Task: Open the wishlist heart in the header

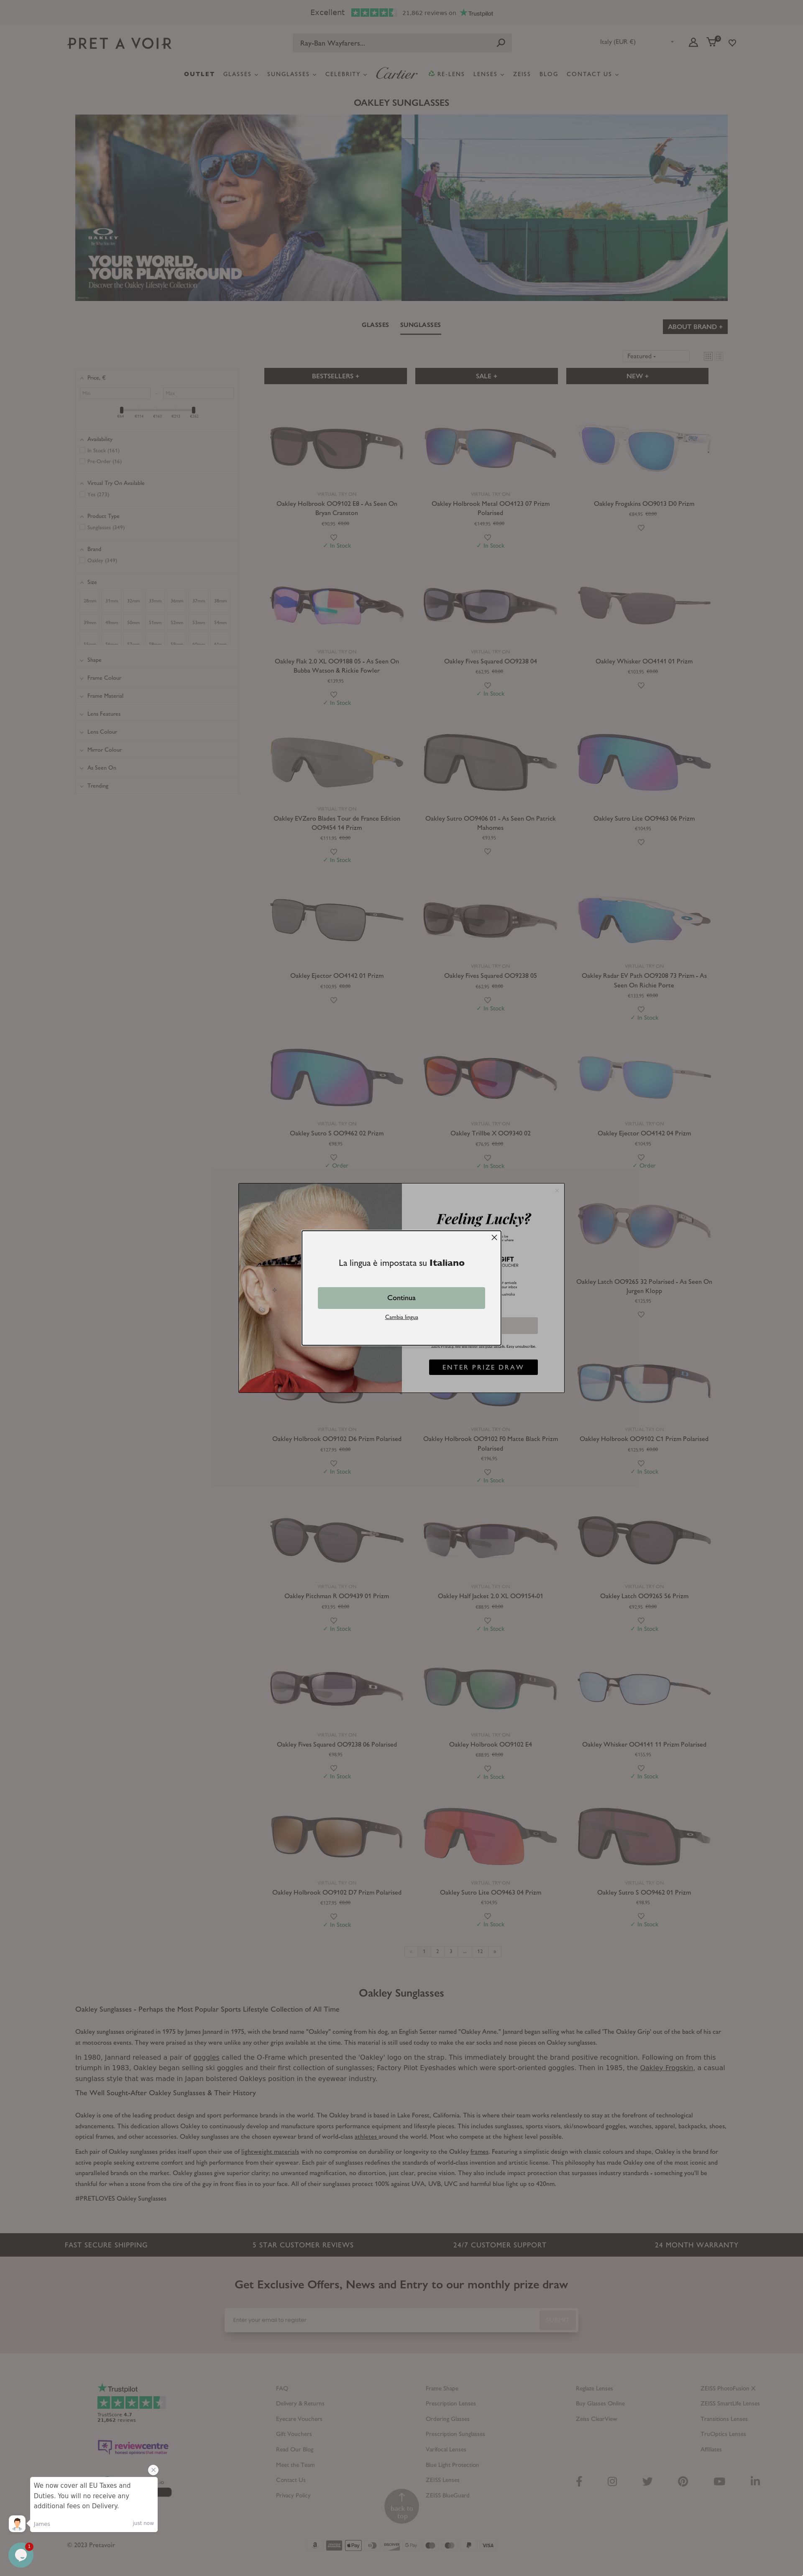Action: [732, 43]
